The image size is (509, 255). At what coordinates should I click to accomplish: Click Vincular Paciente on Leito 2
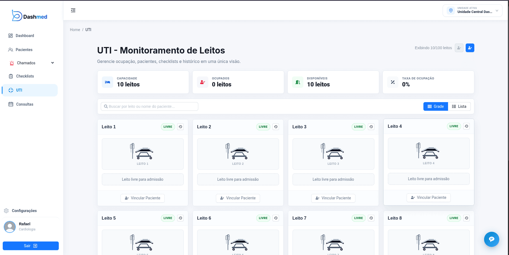click(238, 198)
